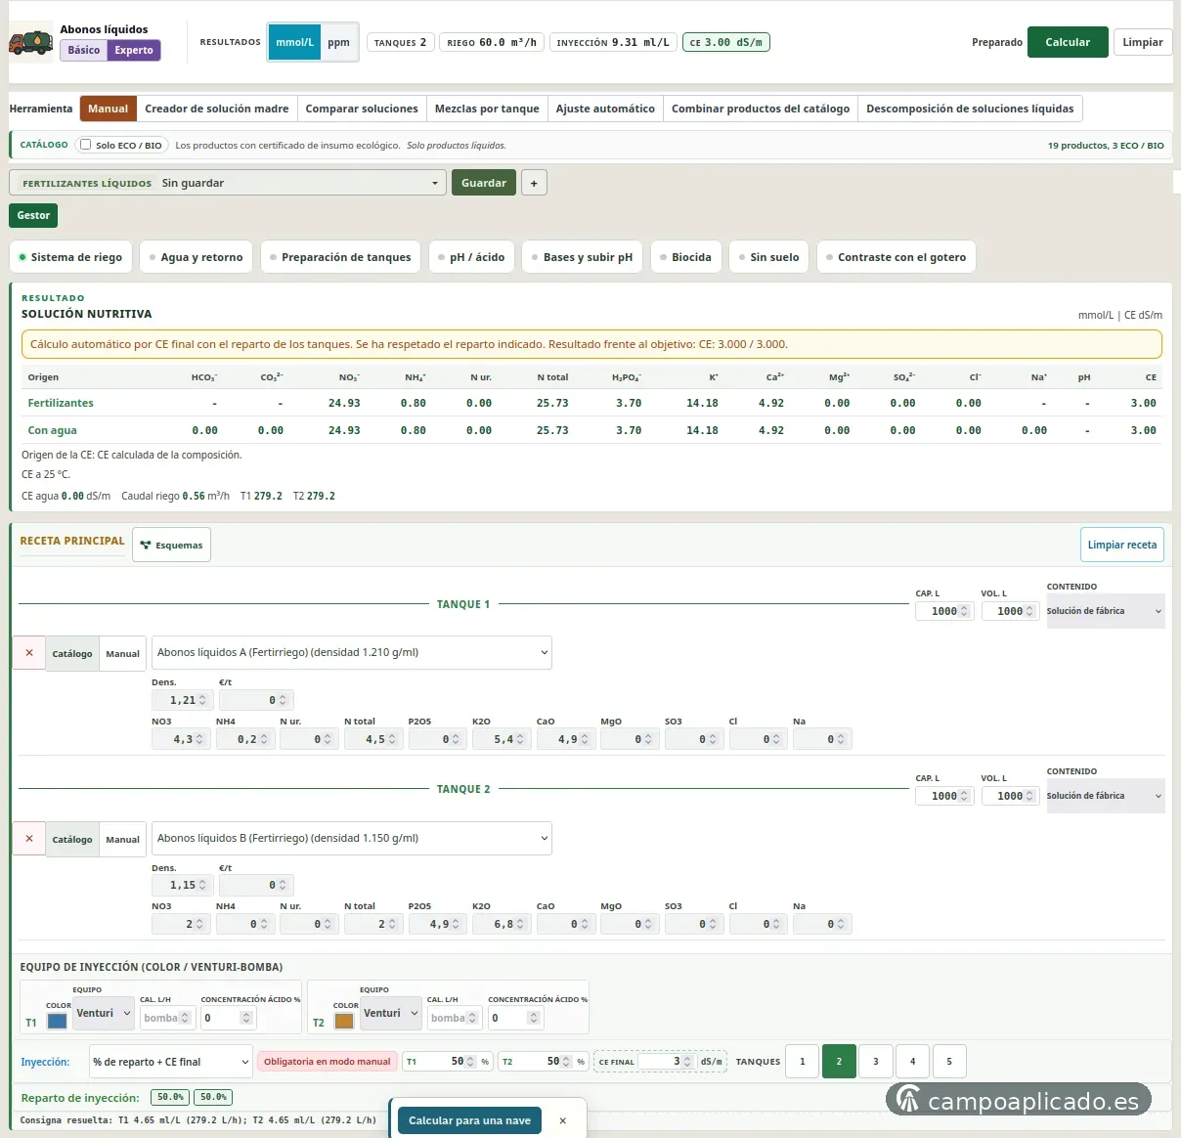Viewport: 1181px width, 1138px height.
Task: Add a new saved set with plus button
Action: click(x=534, y=183)
